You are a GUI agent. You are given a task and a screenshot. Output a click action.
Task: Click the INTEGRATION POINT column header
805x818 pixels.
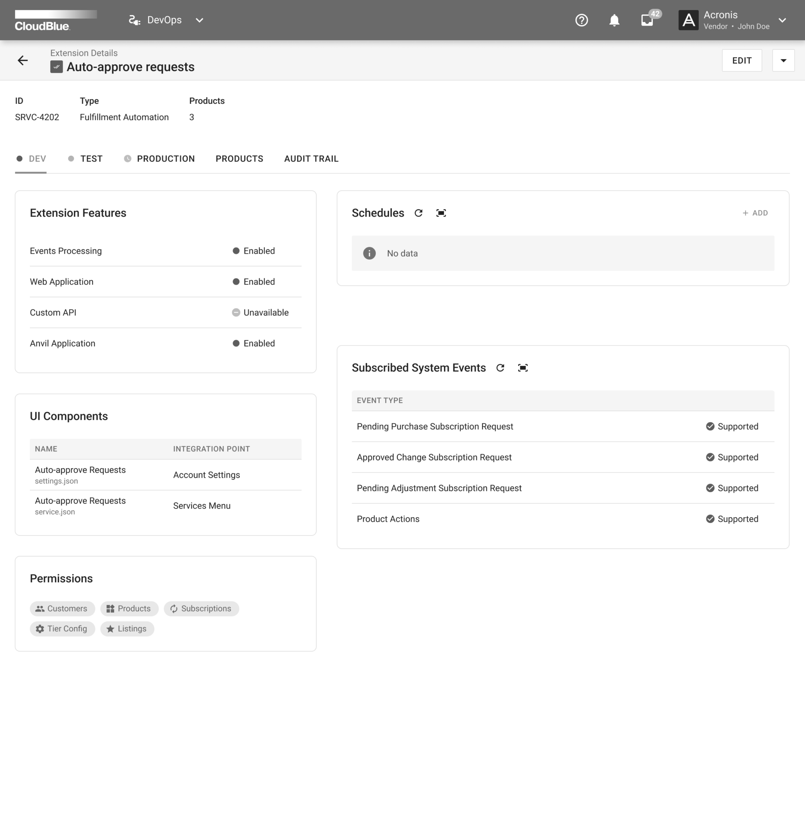pyautogui.click(x=211, y=449)
